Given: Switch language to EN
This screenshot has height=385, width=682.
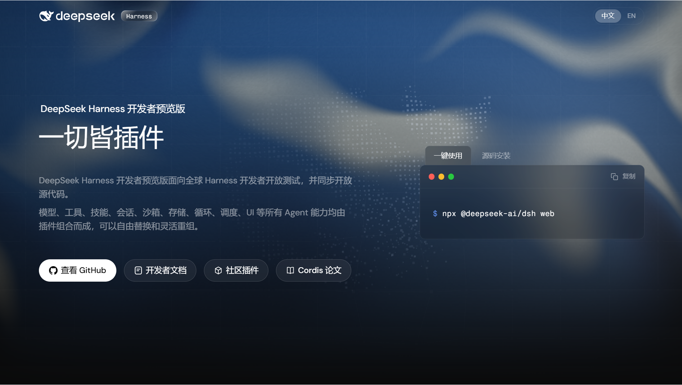Looking at the screenshot, I should pos(631,16).
